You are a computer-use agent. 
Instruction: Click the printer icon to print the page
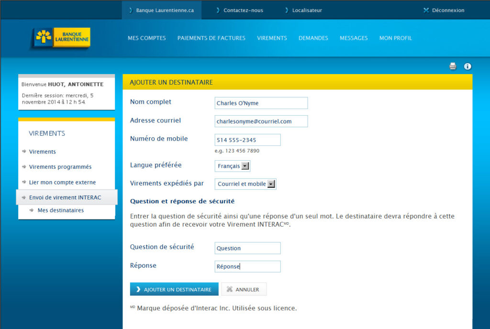click(452, 66)
